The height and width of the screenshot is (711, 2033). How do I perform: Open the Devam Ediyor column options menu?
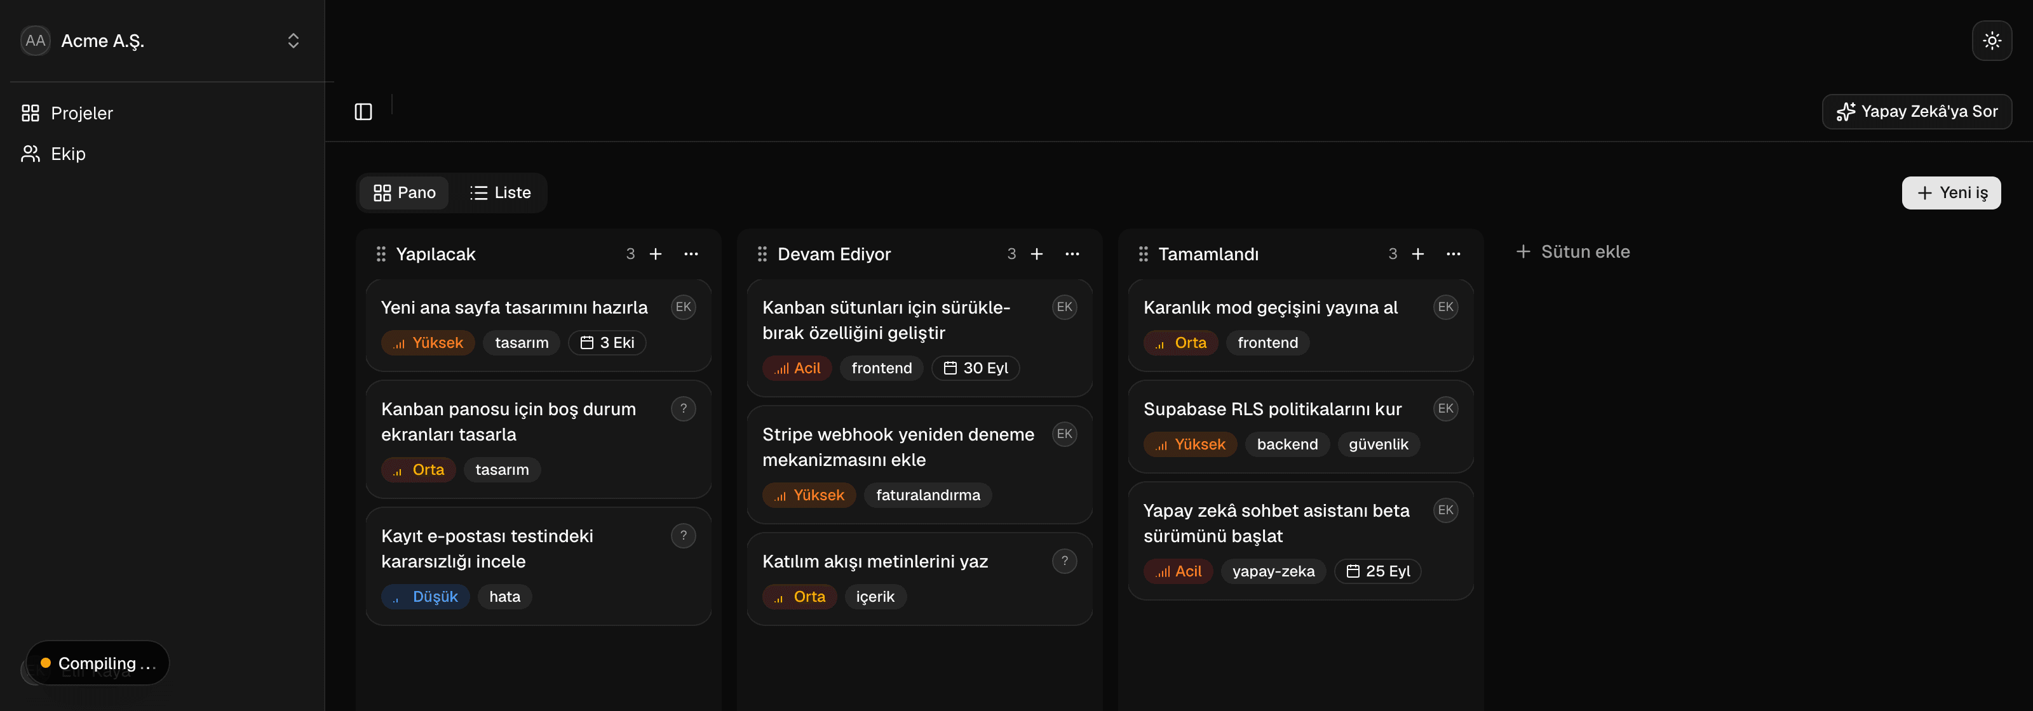(1072, 254)
